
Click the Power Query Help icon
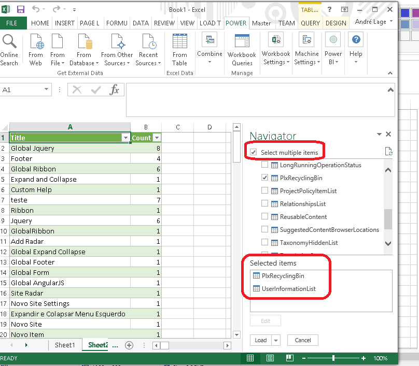click(356, 39)
